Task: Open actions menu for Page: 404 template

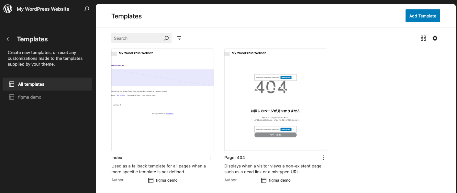Action: (323, 158)
